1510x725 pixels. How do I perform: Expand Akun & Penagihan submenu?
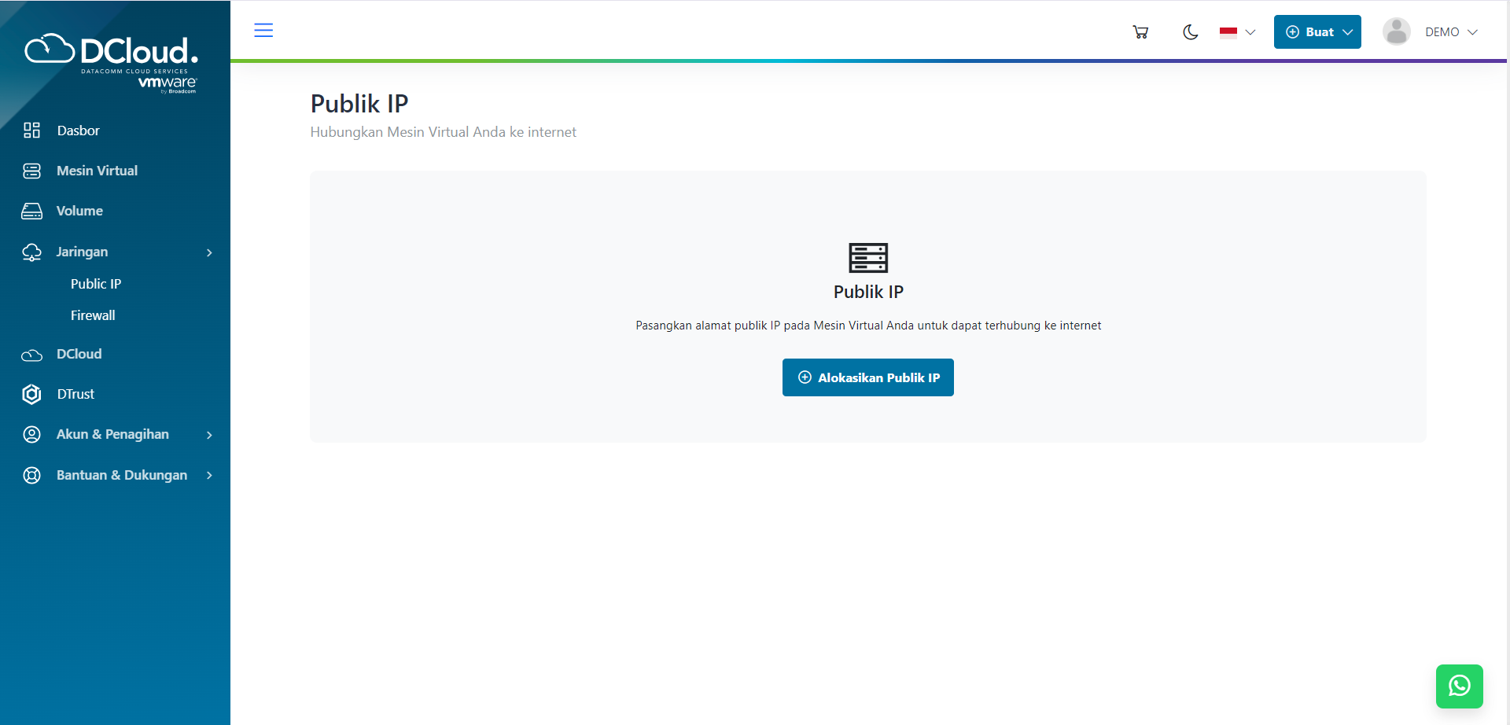coord(209,435)
